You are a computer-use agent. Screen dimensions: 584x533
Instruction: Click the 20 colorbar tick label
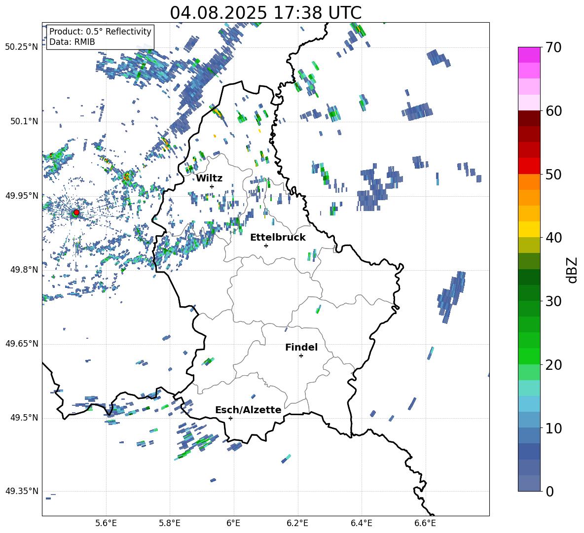tap(553, 365)
